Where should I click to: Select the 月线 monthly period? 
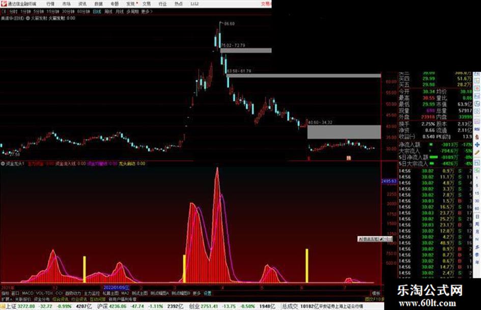pos(119,12)
